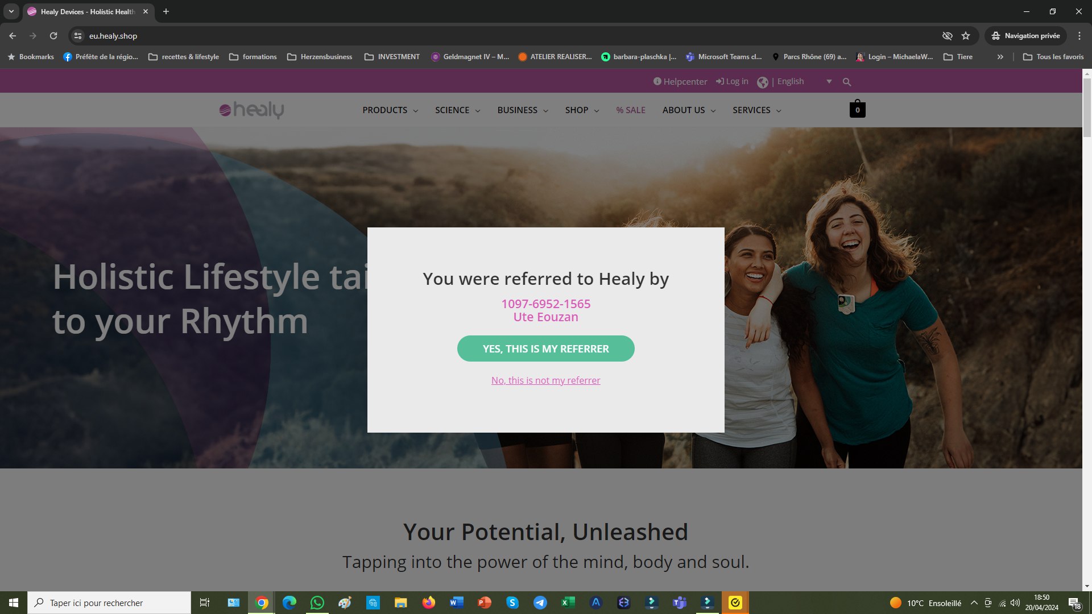The width and height of the screenshot is (1092, 614).
Task: Go back with the browser back arrow
Action: pos(13,36)
